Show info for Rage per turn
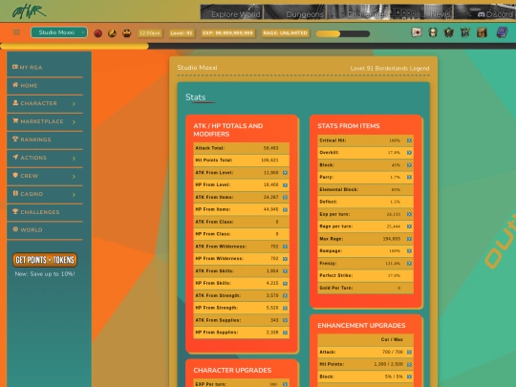The height and width of the screenshot is (387, 516). click(409, 226)
